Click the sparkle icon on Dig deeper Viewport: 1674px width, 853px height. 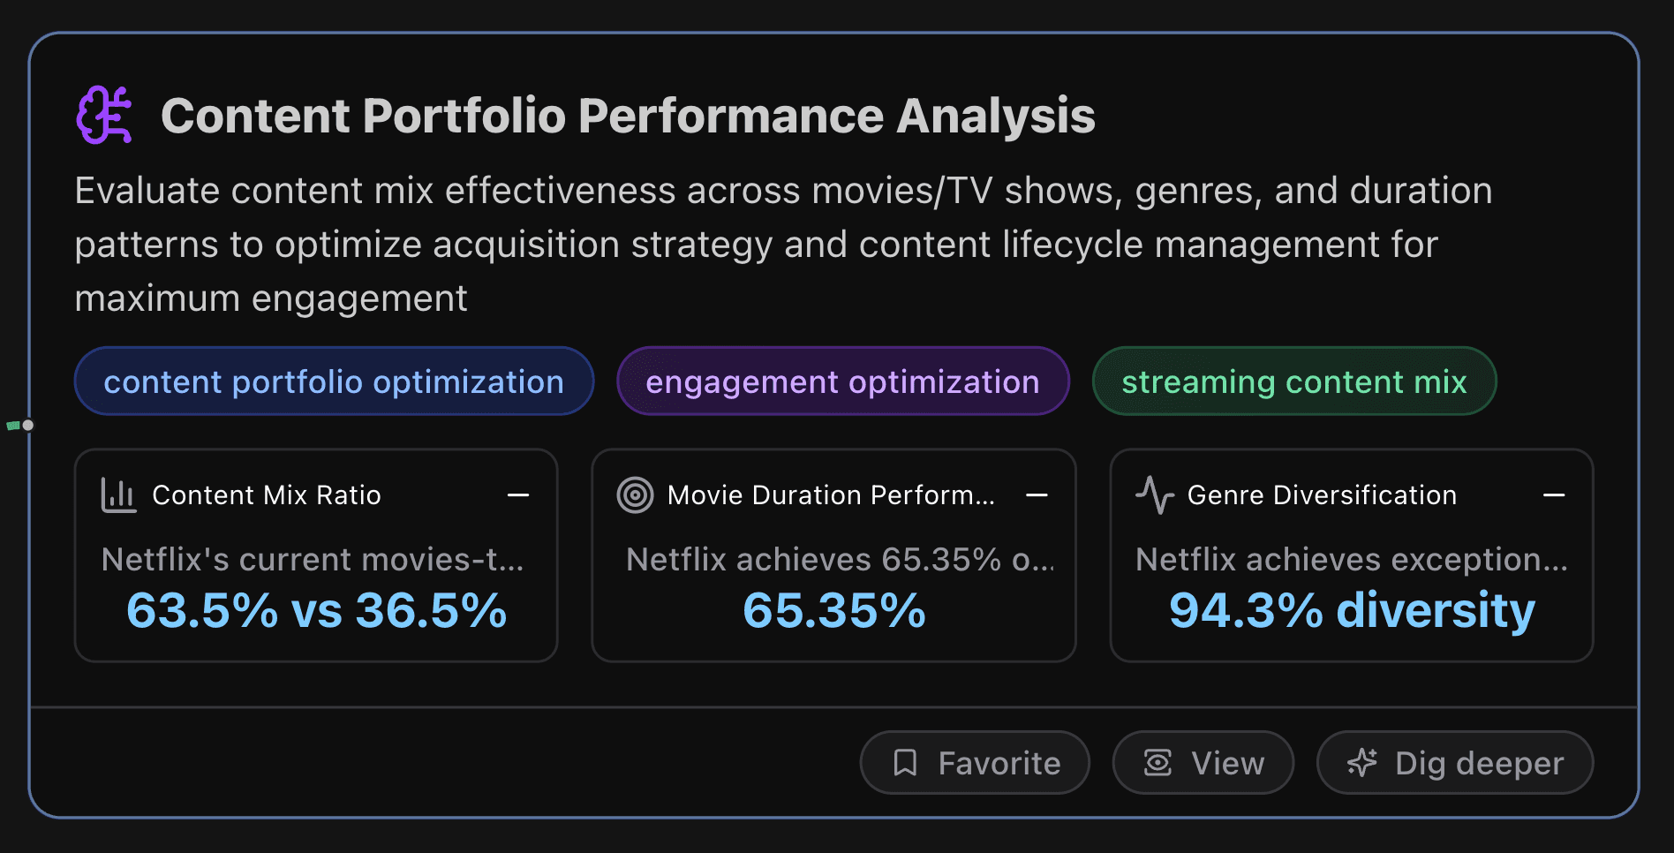point(1362,761)
